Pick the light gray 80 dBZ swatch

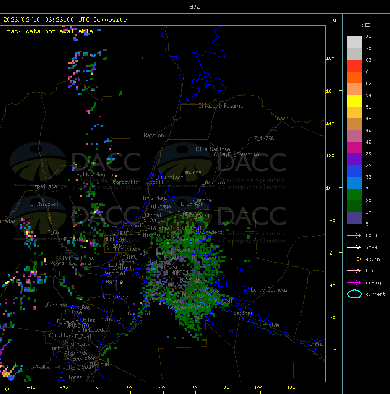tap(354, 42)
